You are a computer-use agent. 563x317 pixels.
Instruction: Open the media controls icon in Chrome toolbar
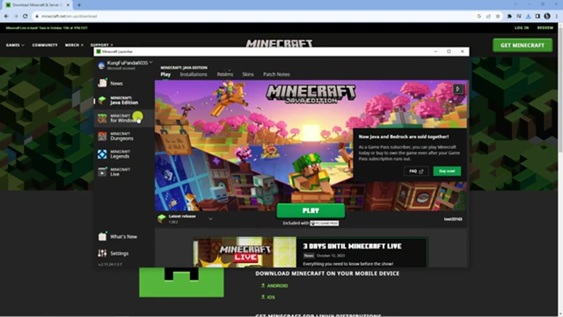click(519, 16)
